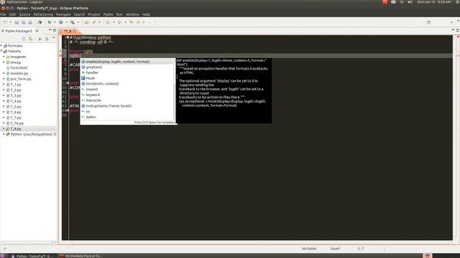Toggle Link with Editor in Package Explorer

[30, 39]
